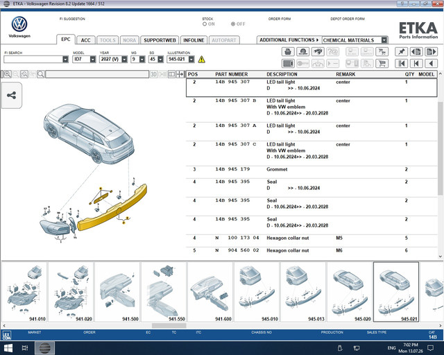Image resolution: width=444 pixels, height=355 pixels.
Task: Open the CHEMICAL MATERIALS dropdown
Action: 384,40
